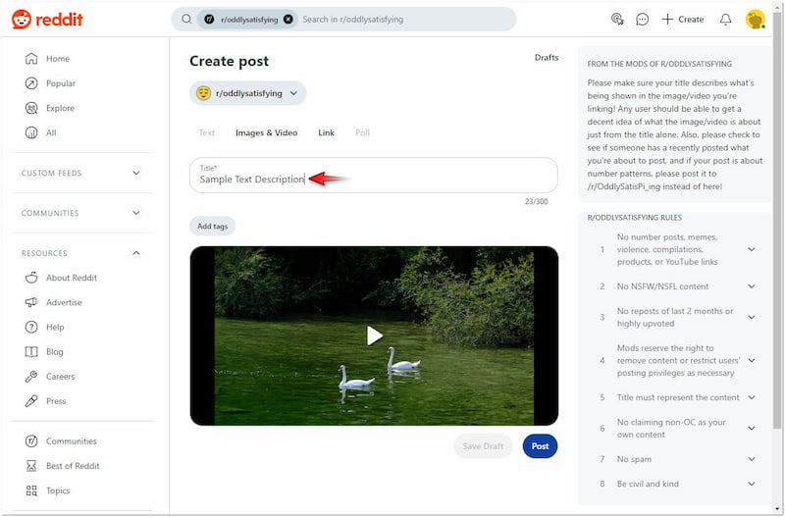Open Drafts link
785x517 pixels.
(x=547, y=58)
